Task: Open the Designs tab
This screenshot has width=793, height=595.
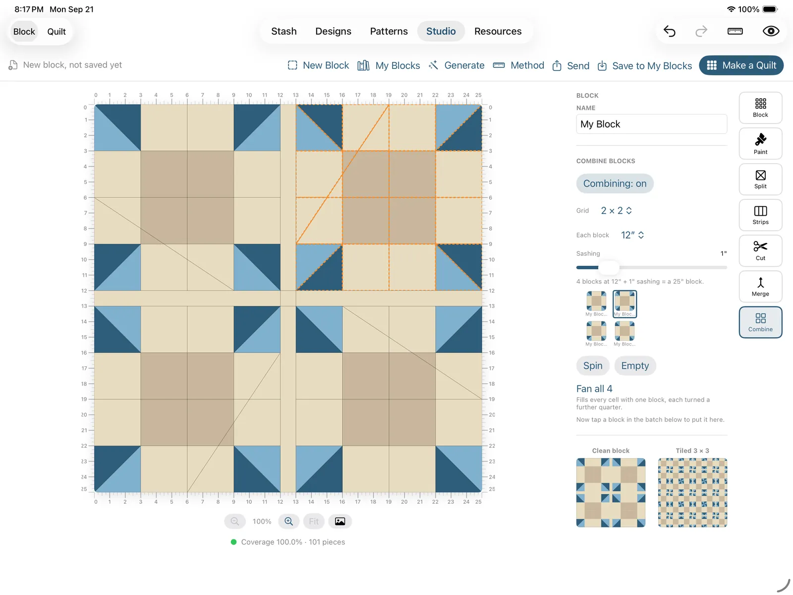Action: click(x=333, y=31)
